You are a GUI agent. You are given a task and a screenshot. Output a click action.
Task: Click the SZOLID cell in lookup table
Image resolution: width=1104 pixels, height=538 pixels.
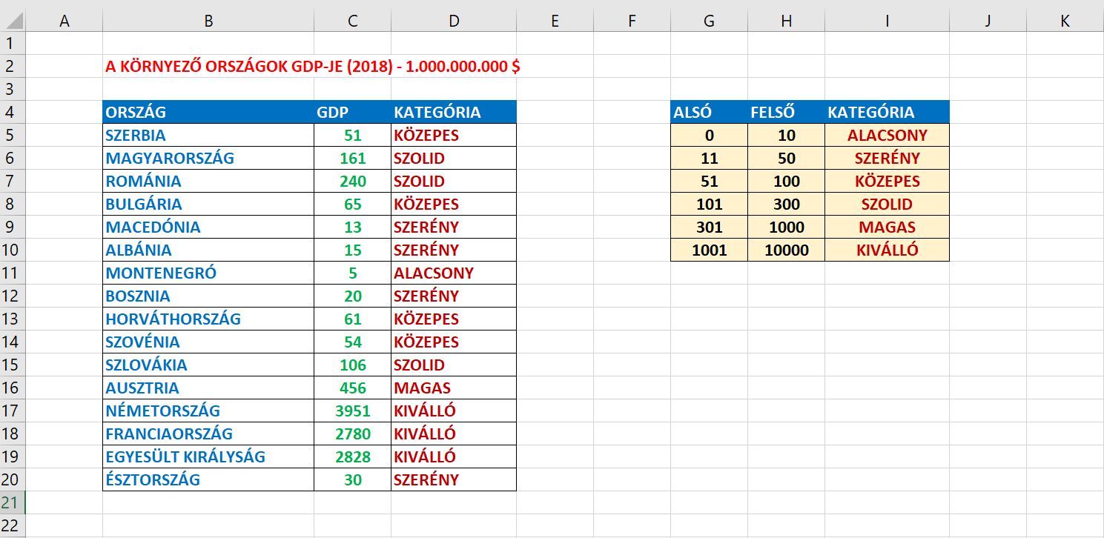[x=888, y=204]
